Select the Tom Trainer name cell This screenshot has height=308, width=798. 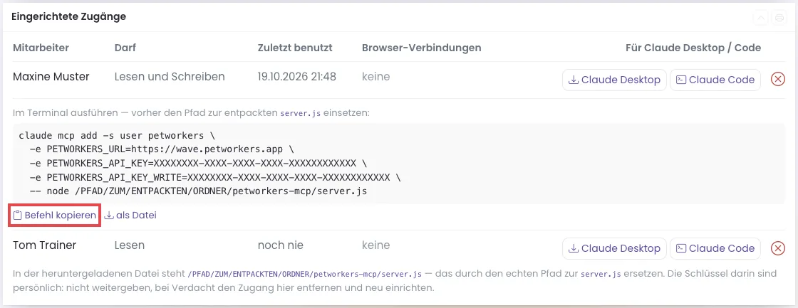pyautogui.click(x=44, y=245)
